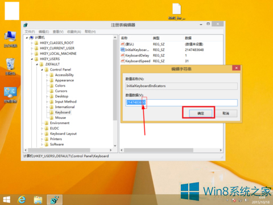This screenshot has width=273, height=205.
Task: Select the Environment folder icon
Action: tap(47, 123)
